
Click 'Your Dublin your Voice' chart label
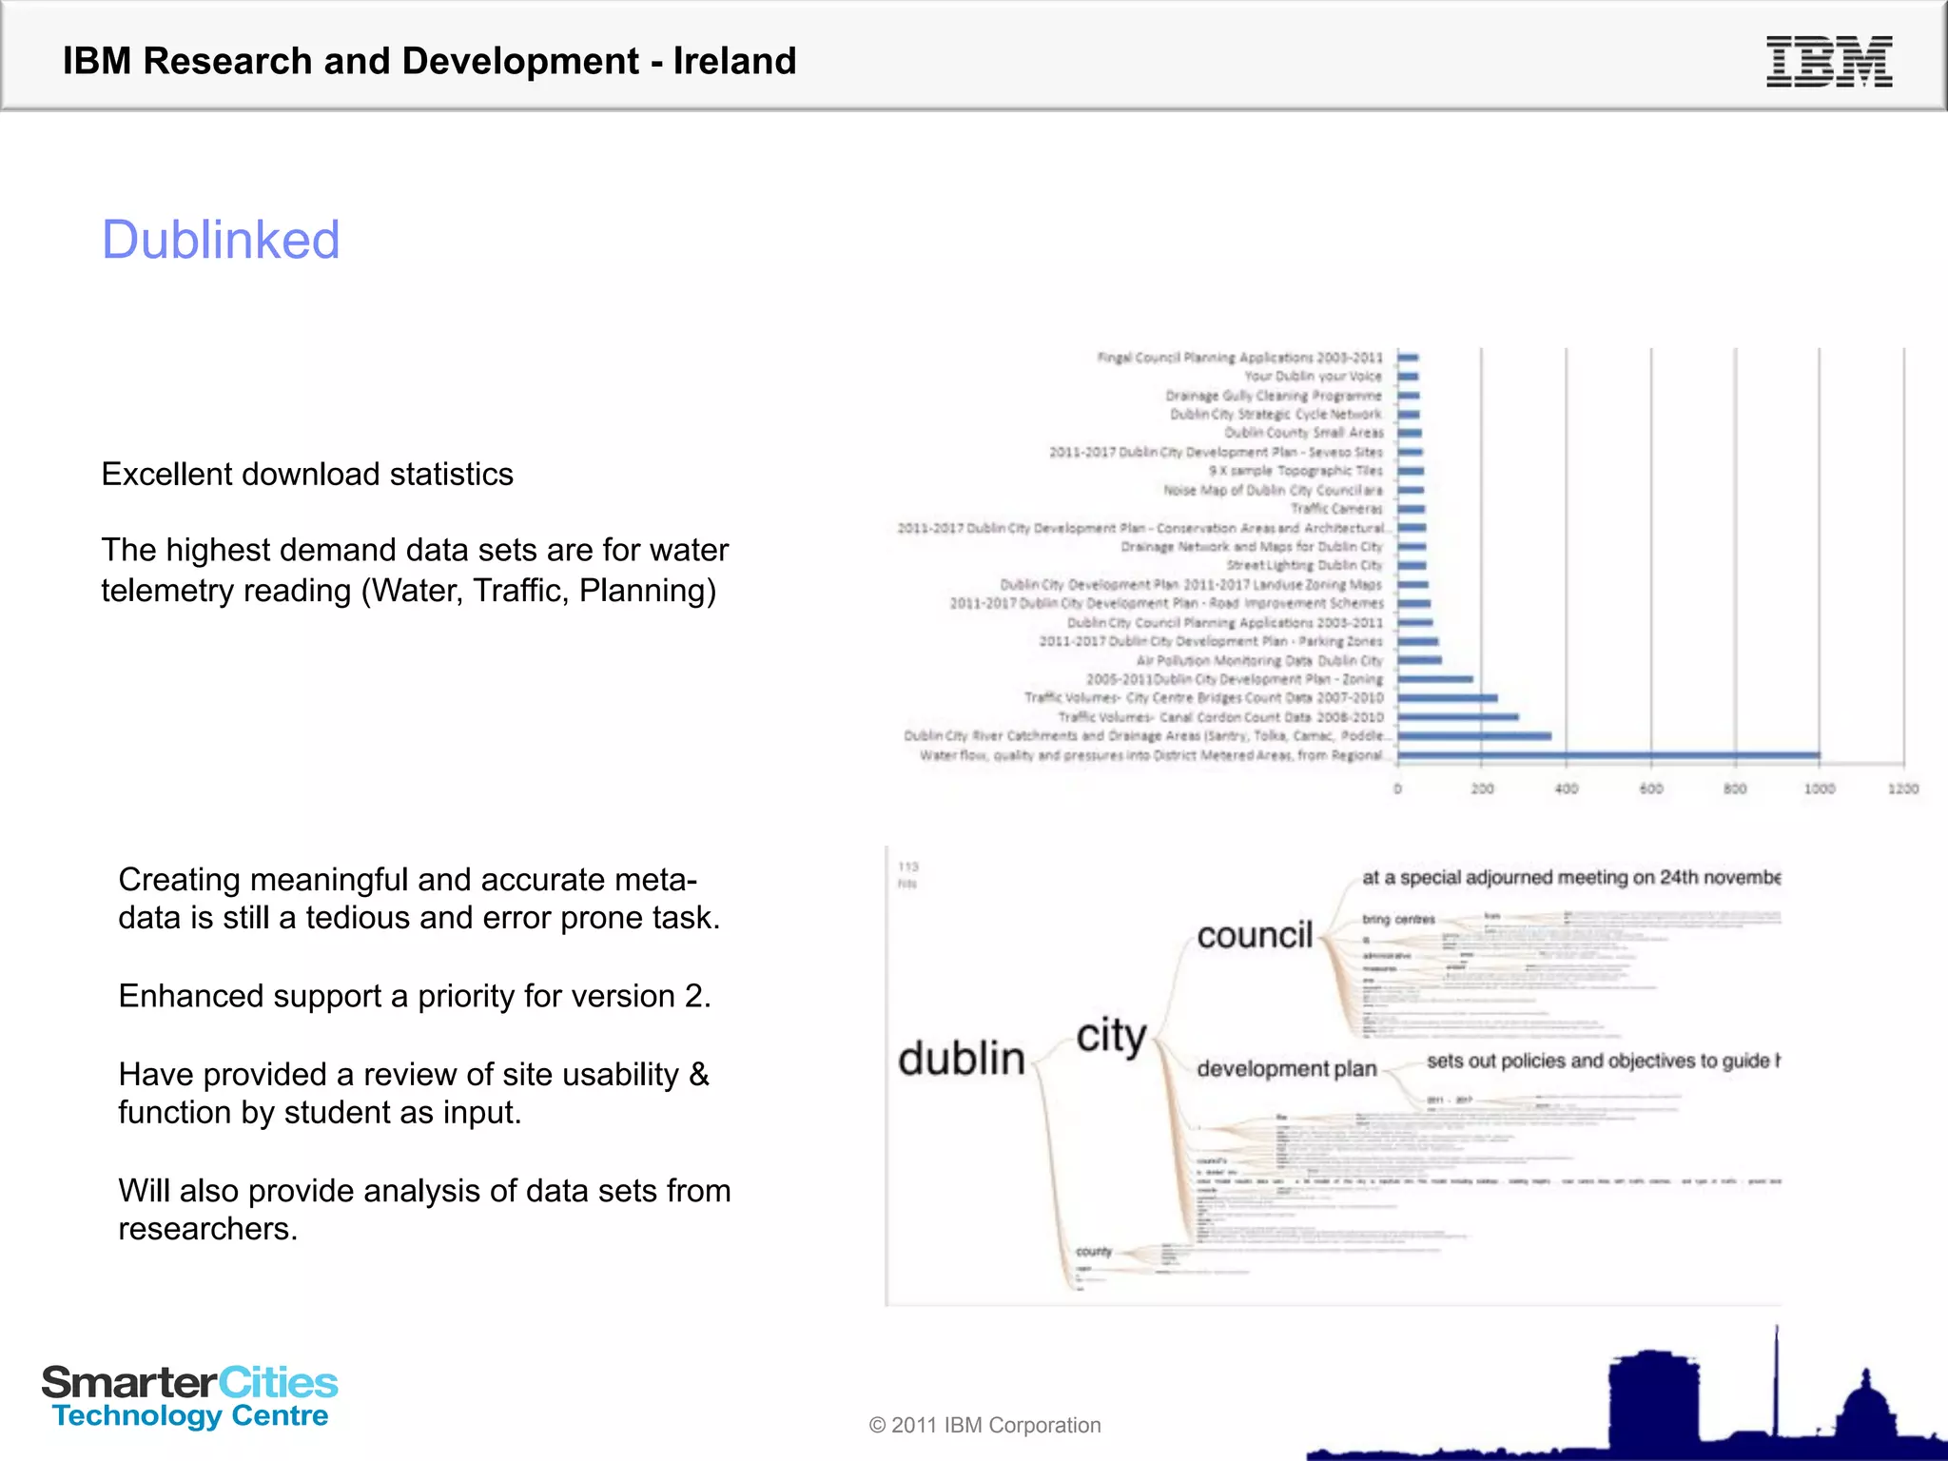click(x=1313, y=377)
